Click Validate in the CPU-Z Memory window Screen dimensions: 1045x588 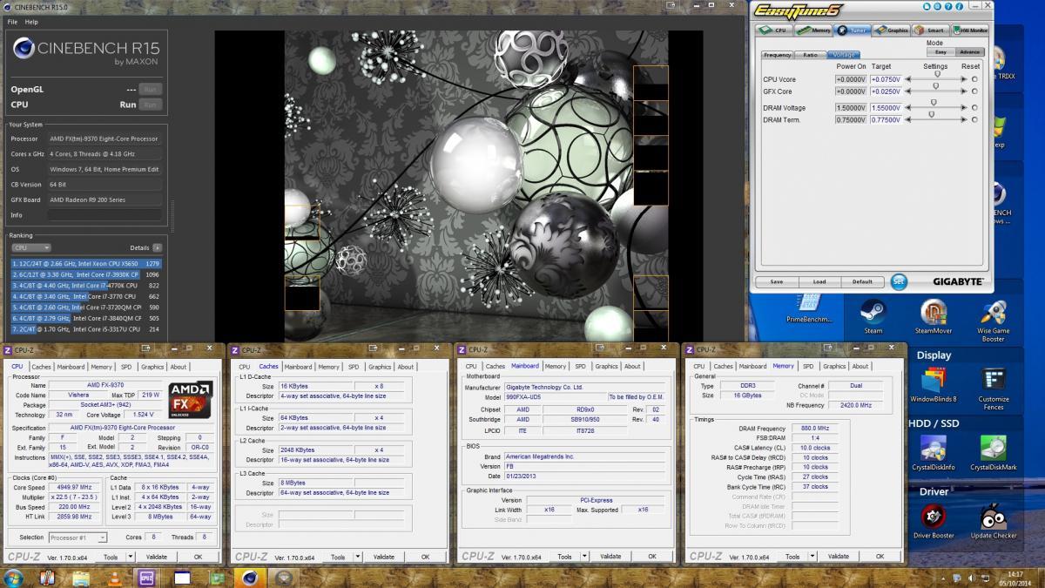pos(838,557)
